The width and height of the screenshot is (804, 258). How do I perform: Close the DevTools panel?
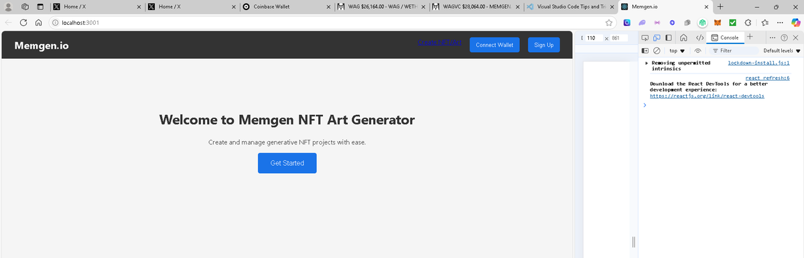(x=796, y=37)
